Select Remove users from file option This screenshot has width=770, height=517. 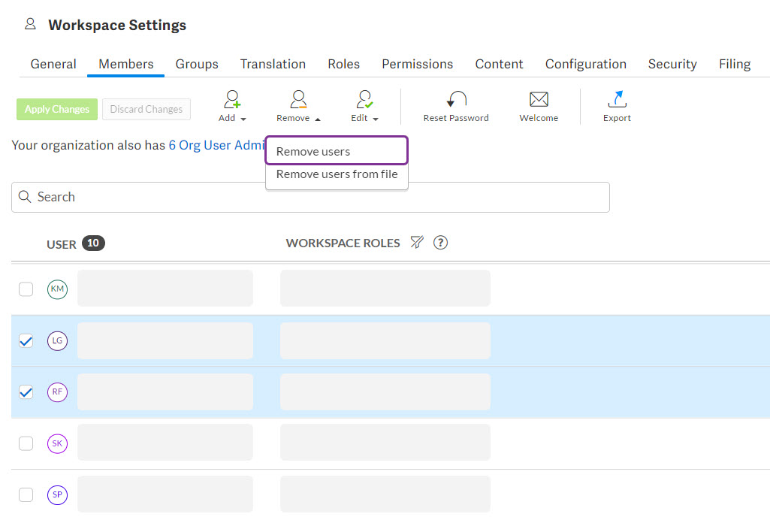337,174
